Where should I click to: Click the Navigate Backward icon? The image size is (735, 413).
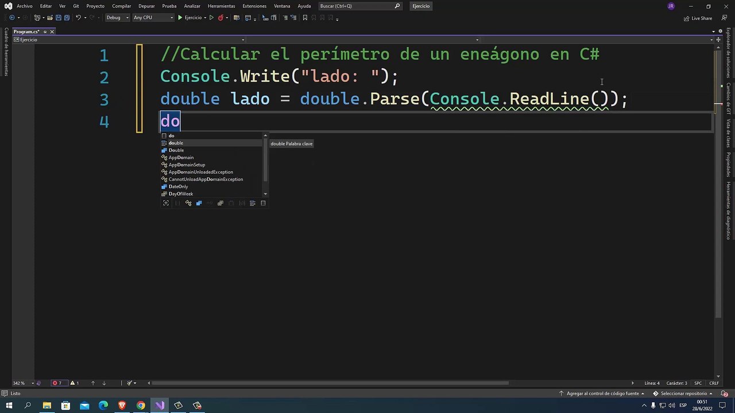point(12,18)
